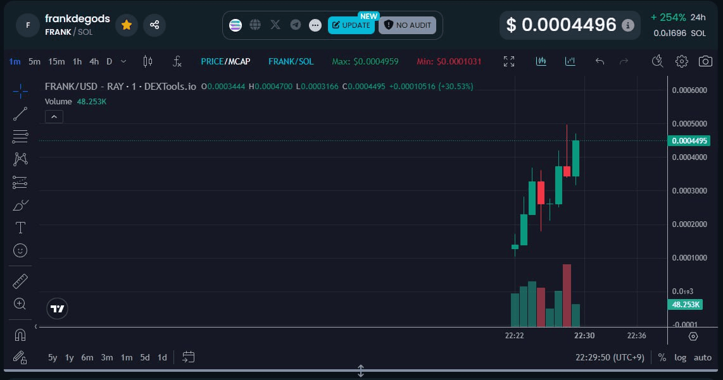Toggle log scale mode

(x=680, y=357)
